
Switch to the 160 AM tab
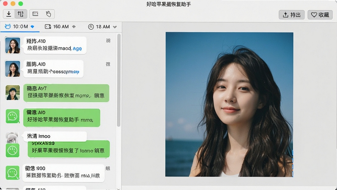pyautogui.click(x=60, y=27)
